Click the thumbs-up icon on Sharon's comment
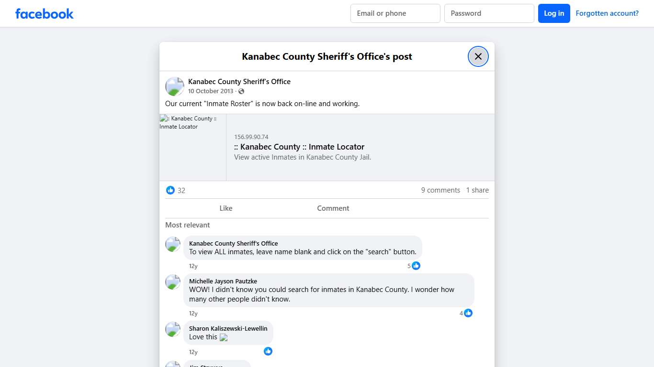 [268, 351]
